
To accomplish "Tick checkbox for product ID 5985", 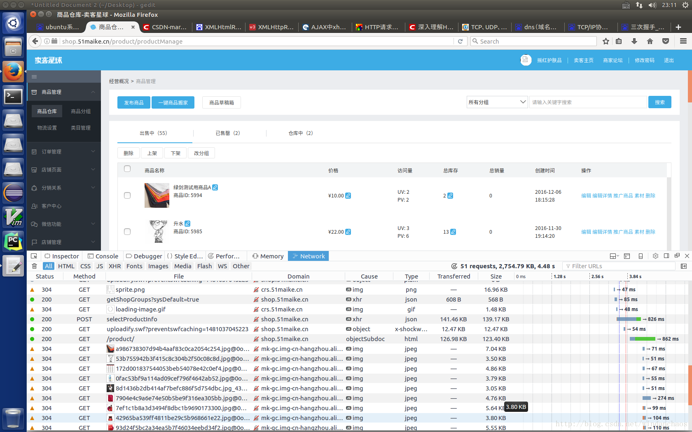I will [127, 232].
